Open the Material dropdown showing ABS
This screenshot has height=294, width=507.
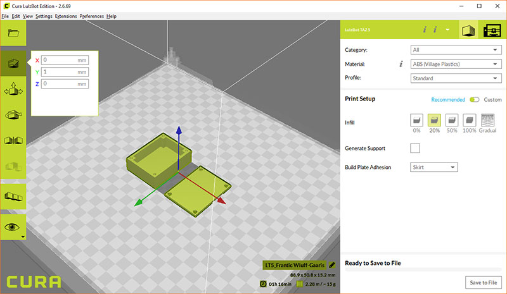click(x=456, y=64)
